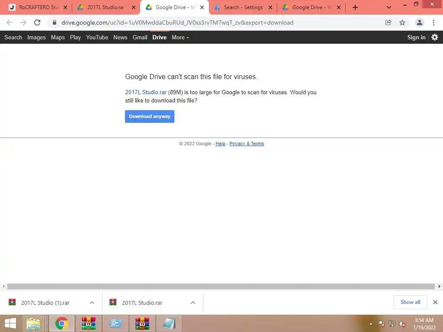The image size is (443, 332).
Task: Open downloaded 2017L Studio.rar item
Action: click(142, 303)
